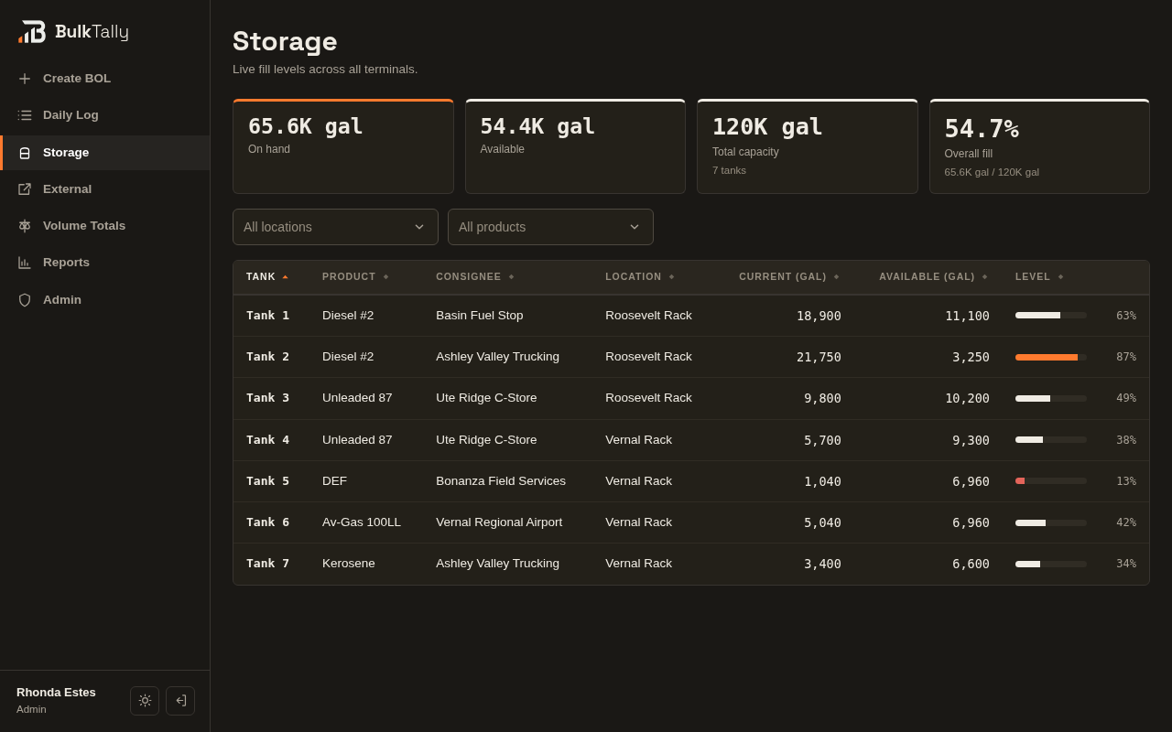This screenshot has height=732, width=1172.
Task: Click the Tank 7 row label
Action: tap(267, 564)
